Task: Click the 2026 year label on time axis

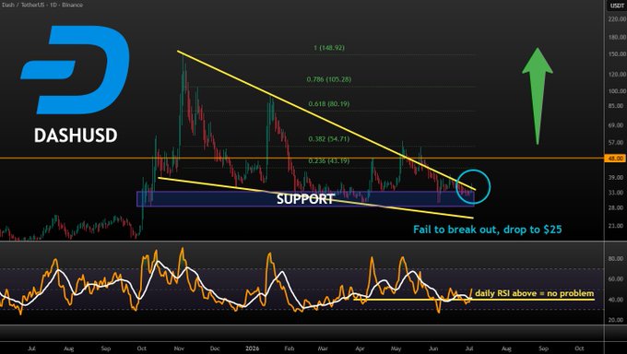Action: point(252,348)
